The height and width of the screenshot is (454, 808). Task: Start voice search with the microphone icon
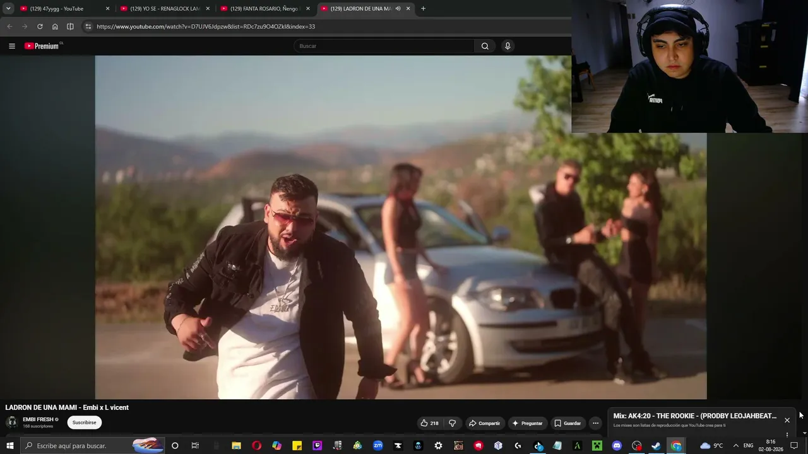(x=508, y=46)
